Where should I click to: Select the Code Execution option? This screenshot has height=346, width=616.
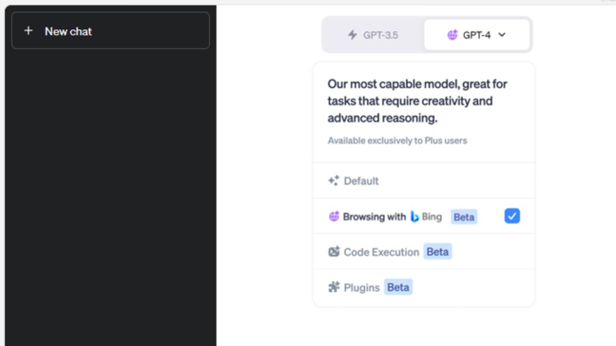tap(381, 252)
